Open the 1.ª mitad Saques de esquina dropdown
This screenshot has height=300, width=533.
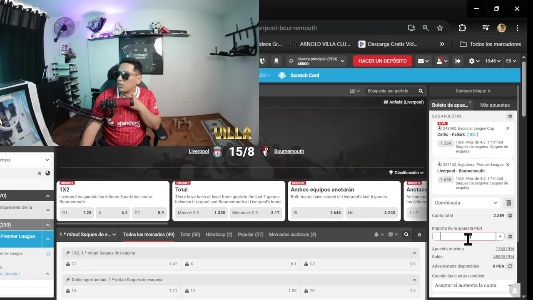[x=87, y=235]
